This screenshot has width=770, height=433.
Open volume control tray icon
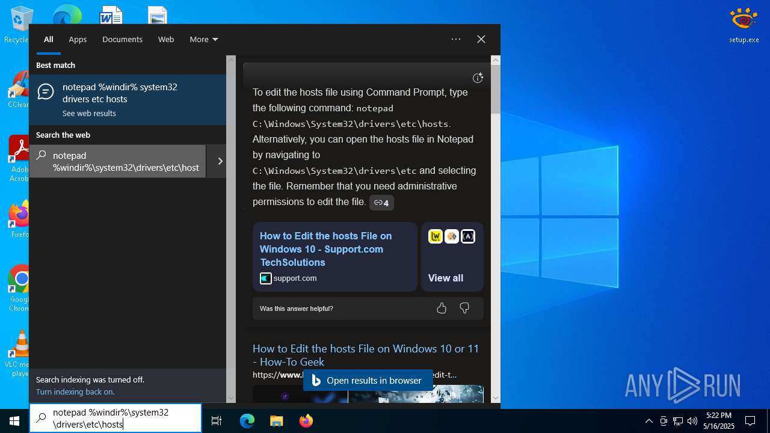pyautogui.click(x=692, y=421)
